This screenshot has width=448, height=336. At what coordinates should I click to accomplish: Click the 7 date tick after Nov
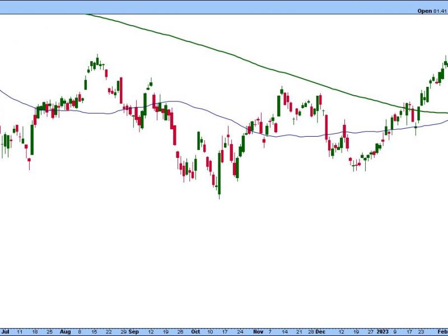pyautogui.click(x=270, y=332)
